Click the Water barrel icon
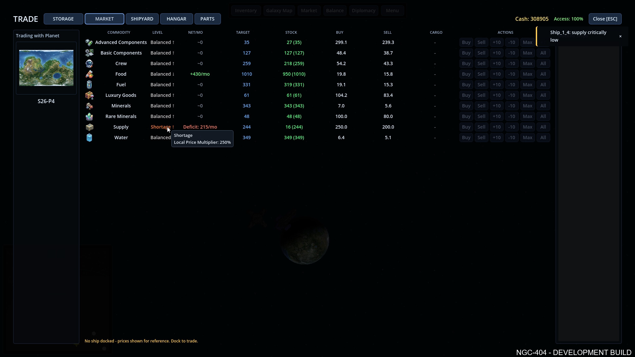 pyautogui.click(x=89, y=138)
